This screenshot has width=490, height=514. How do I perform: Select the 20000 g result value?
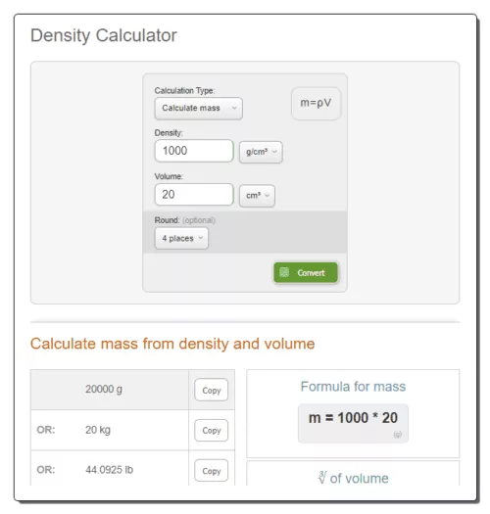pyautogui.click(x=104, y=390)
